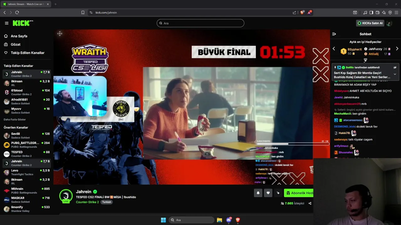Expand the pinned message chevron
This screenshot has width=401, height=225.
coord(395,74)
